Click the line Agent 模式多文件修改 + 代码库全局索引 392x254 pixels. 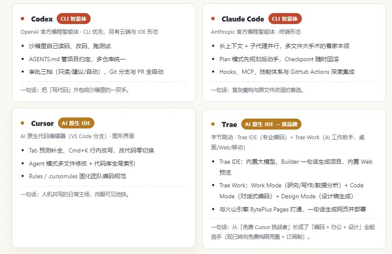click(x=82, y=164)
